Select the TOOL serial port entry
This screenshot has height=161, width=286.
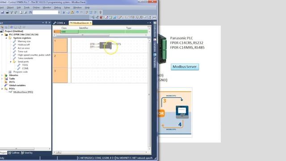25,65
